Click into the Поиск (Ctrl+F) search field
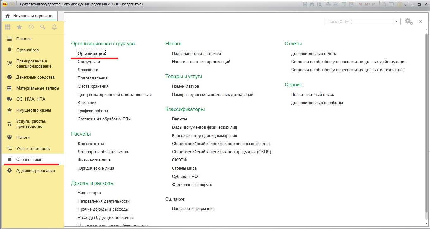Image resolution: width=430 pixels, height=229 pixels. tap(359, 21)
